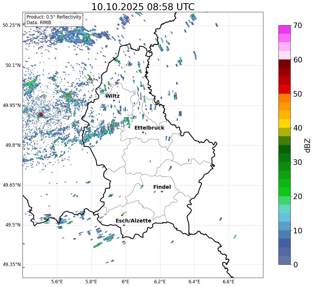Image resolution: width=314 pixels, height=287 pixels.
Task: Click the orange swatch just below 50 dBZ
Action: click(x=284, y=98)
